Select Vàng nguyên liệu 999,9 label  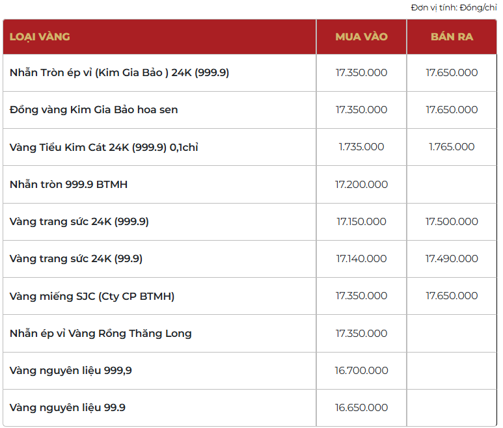(71, 371)
